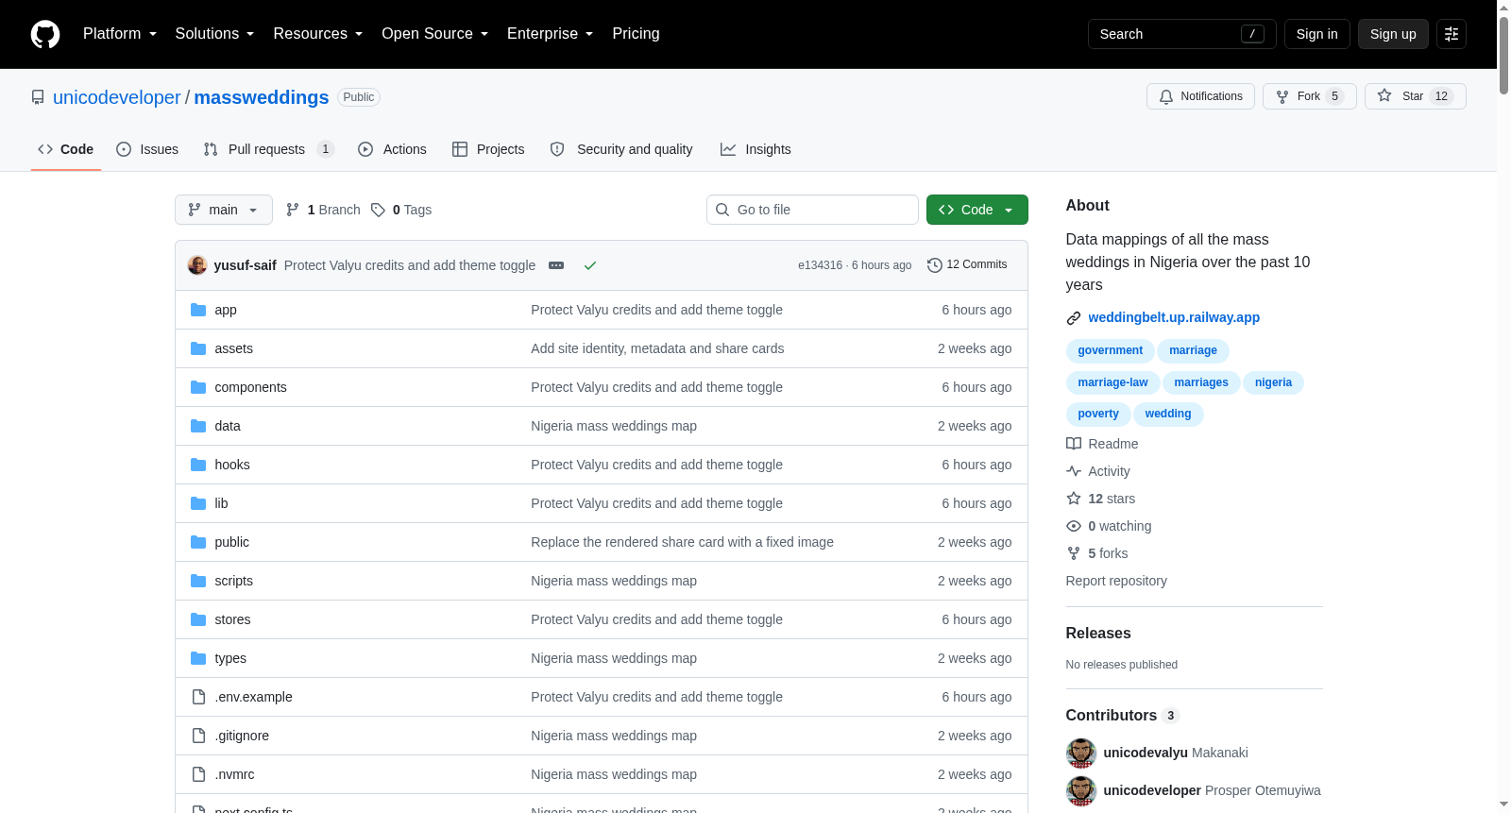Select the nigeria topic tag
Screen dimensions: 1511x813
(x=1273, y=382)
